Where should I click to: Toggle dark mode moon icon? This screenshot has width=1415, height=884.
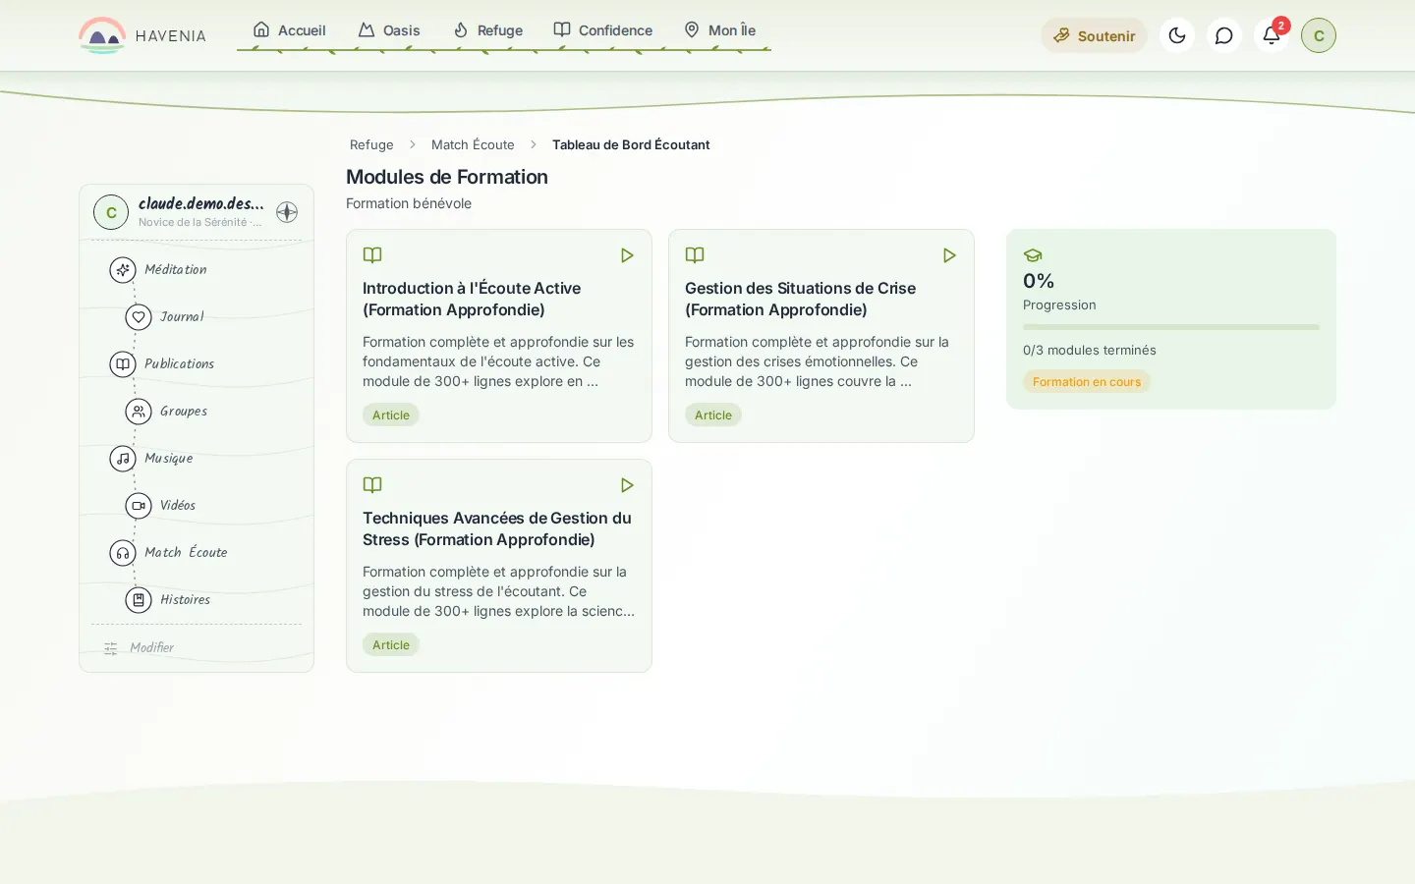(x=1177, y=35)
